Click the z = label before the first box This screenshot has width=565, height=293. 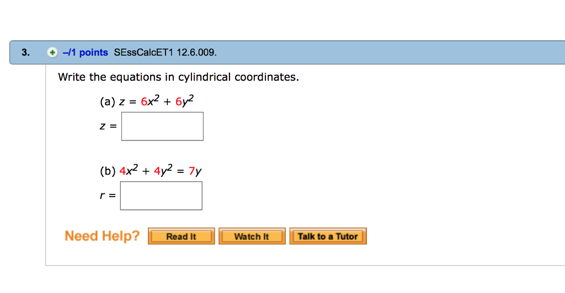tap(109, 126)
